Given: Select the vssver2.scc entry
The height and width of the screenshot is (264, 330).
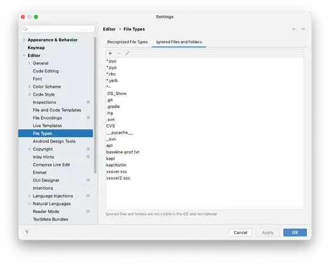Looking at the screenshot, I should pos(118,178).
